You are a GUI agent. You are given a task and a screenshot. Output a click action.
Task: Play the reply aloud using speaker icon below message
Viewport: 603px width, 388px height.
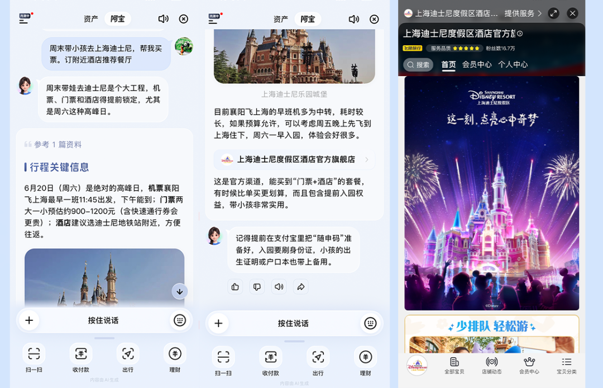point(279,287)
